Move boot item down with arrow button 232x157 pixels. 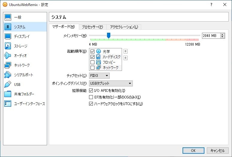[126, 58]
